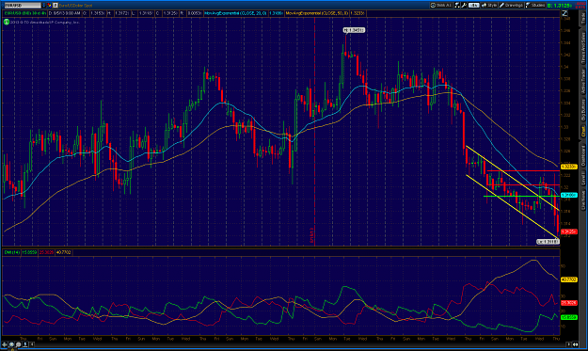
Task: Open the Studies menu
Action: click(535, 5)
